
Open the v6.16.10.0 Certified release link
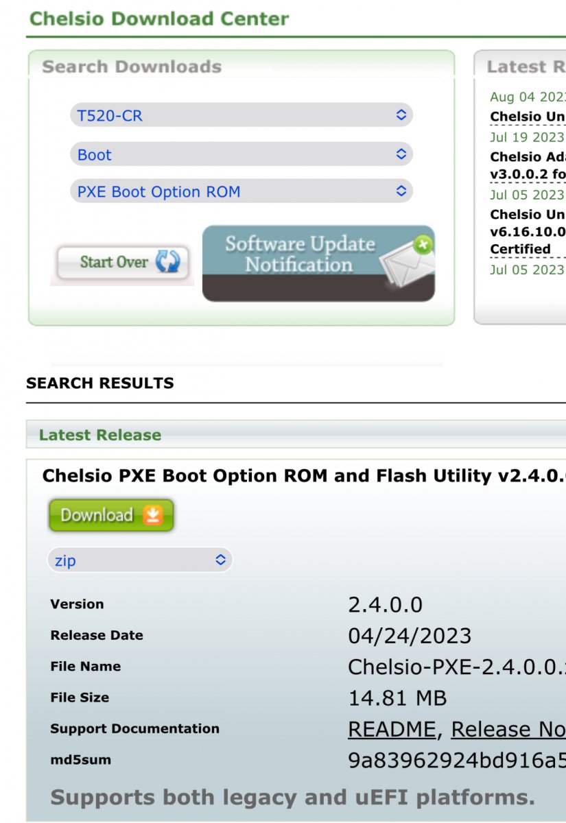pos(528,232)
